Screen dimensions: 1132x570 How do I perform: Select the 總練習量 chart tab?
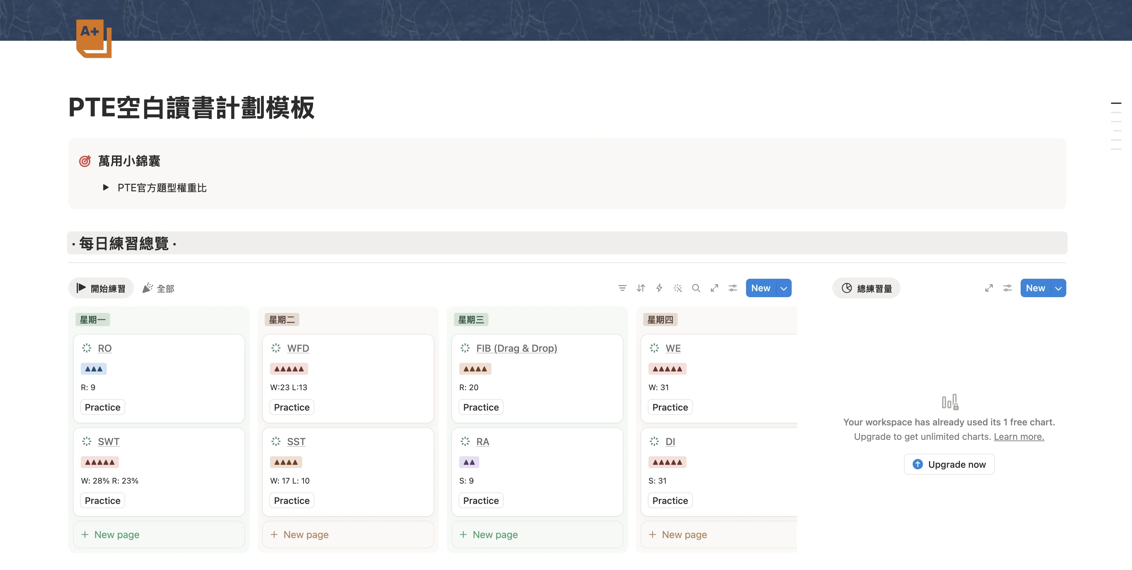[x=867, y=288]
